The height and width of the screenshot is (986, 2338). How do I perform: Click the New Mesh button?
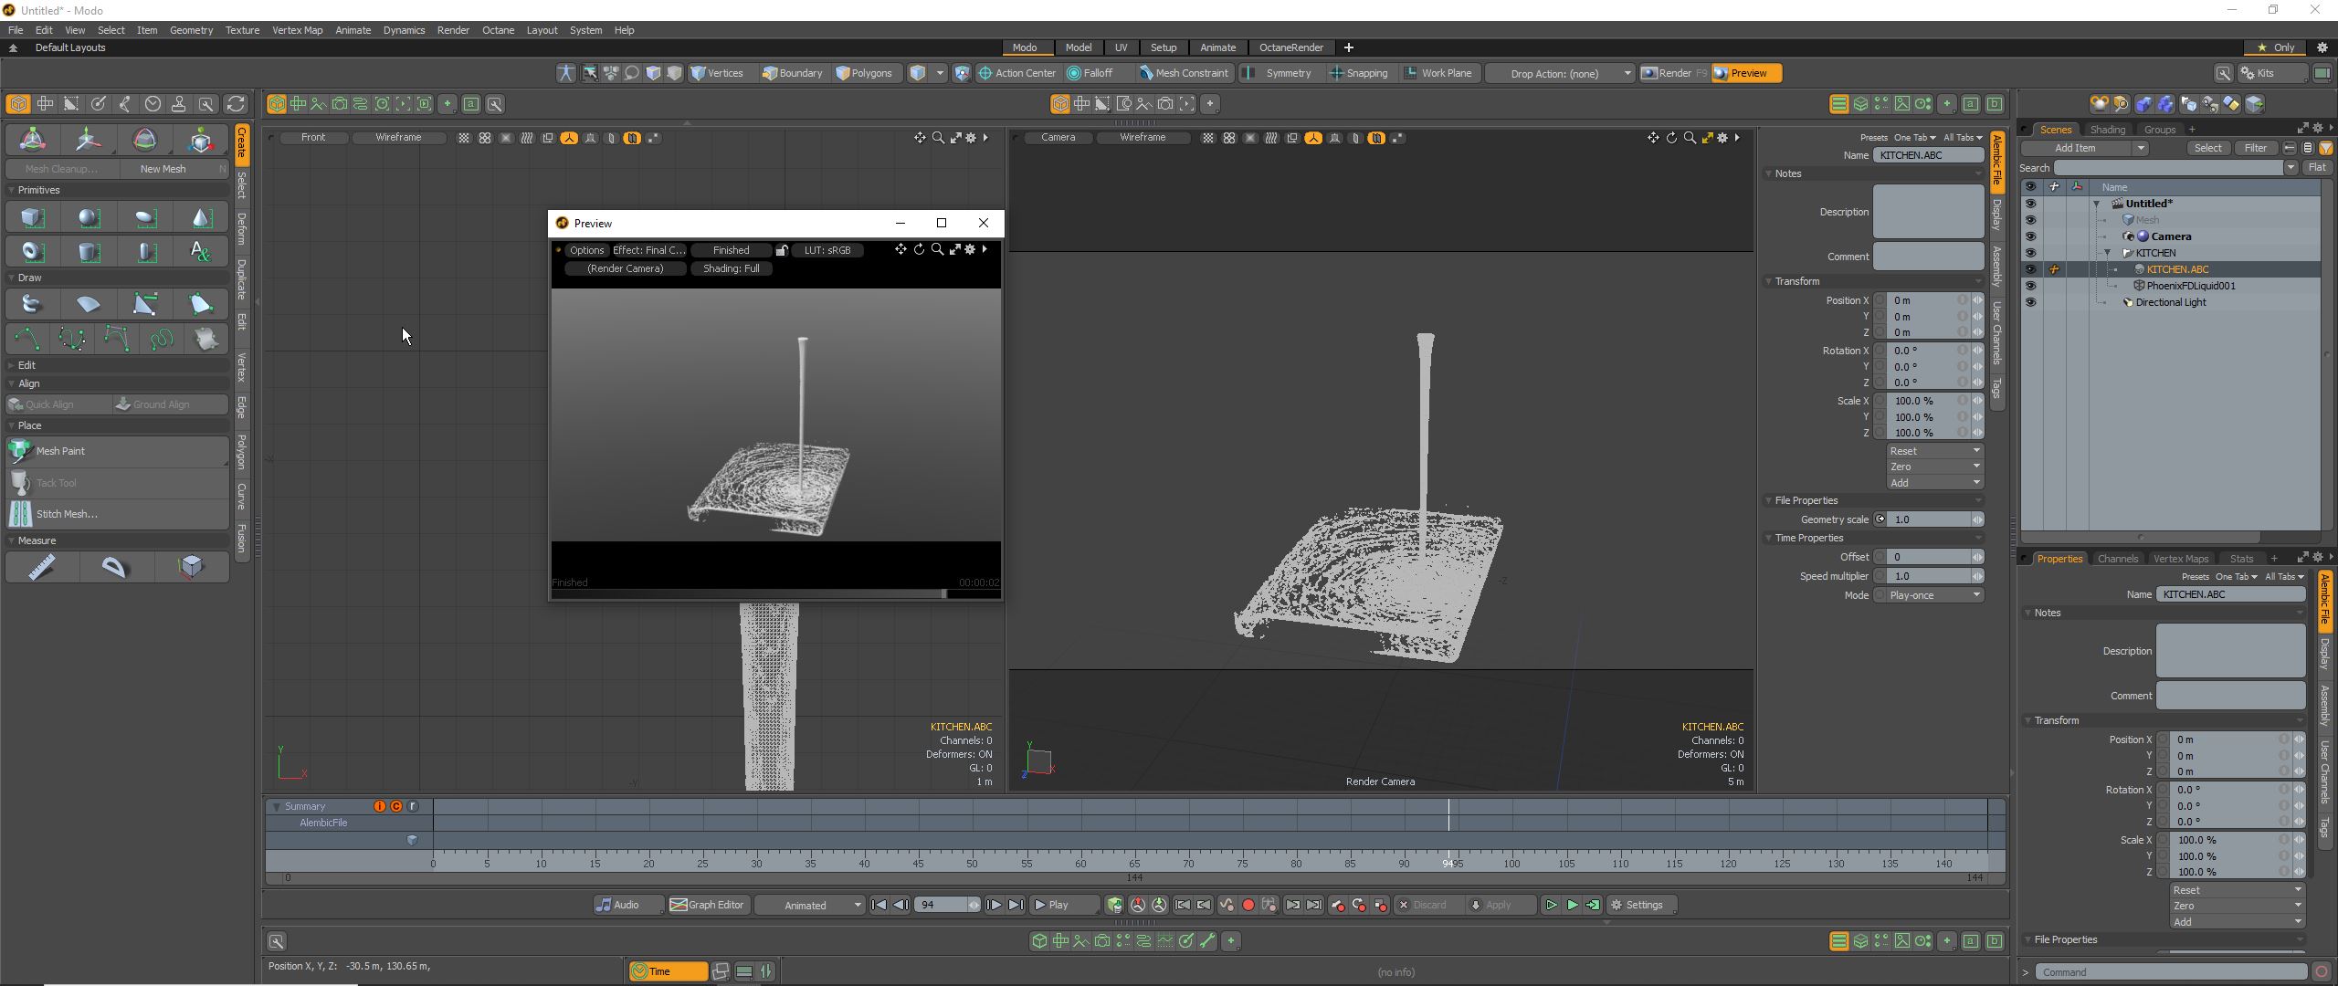click(163, 169)
